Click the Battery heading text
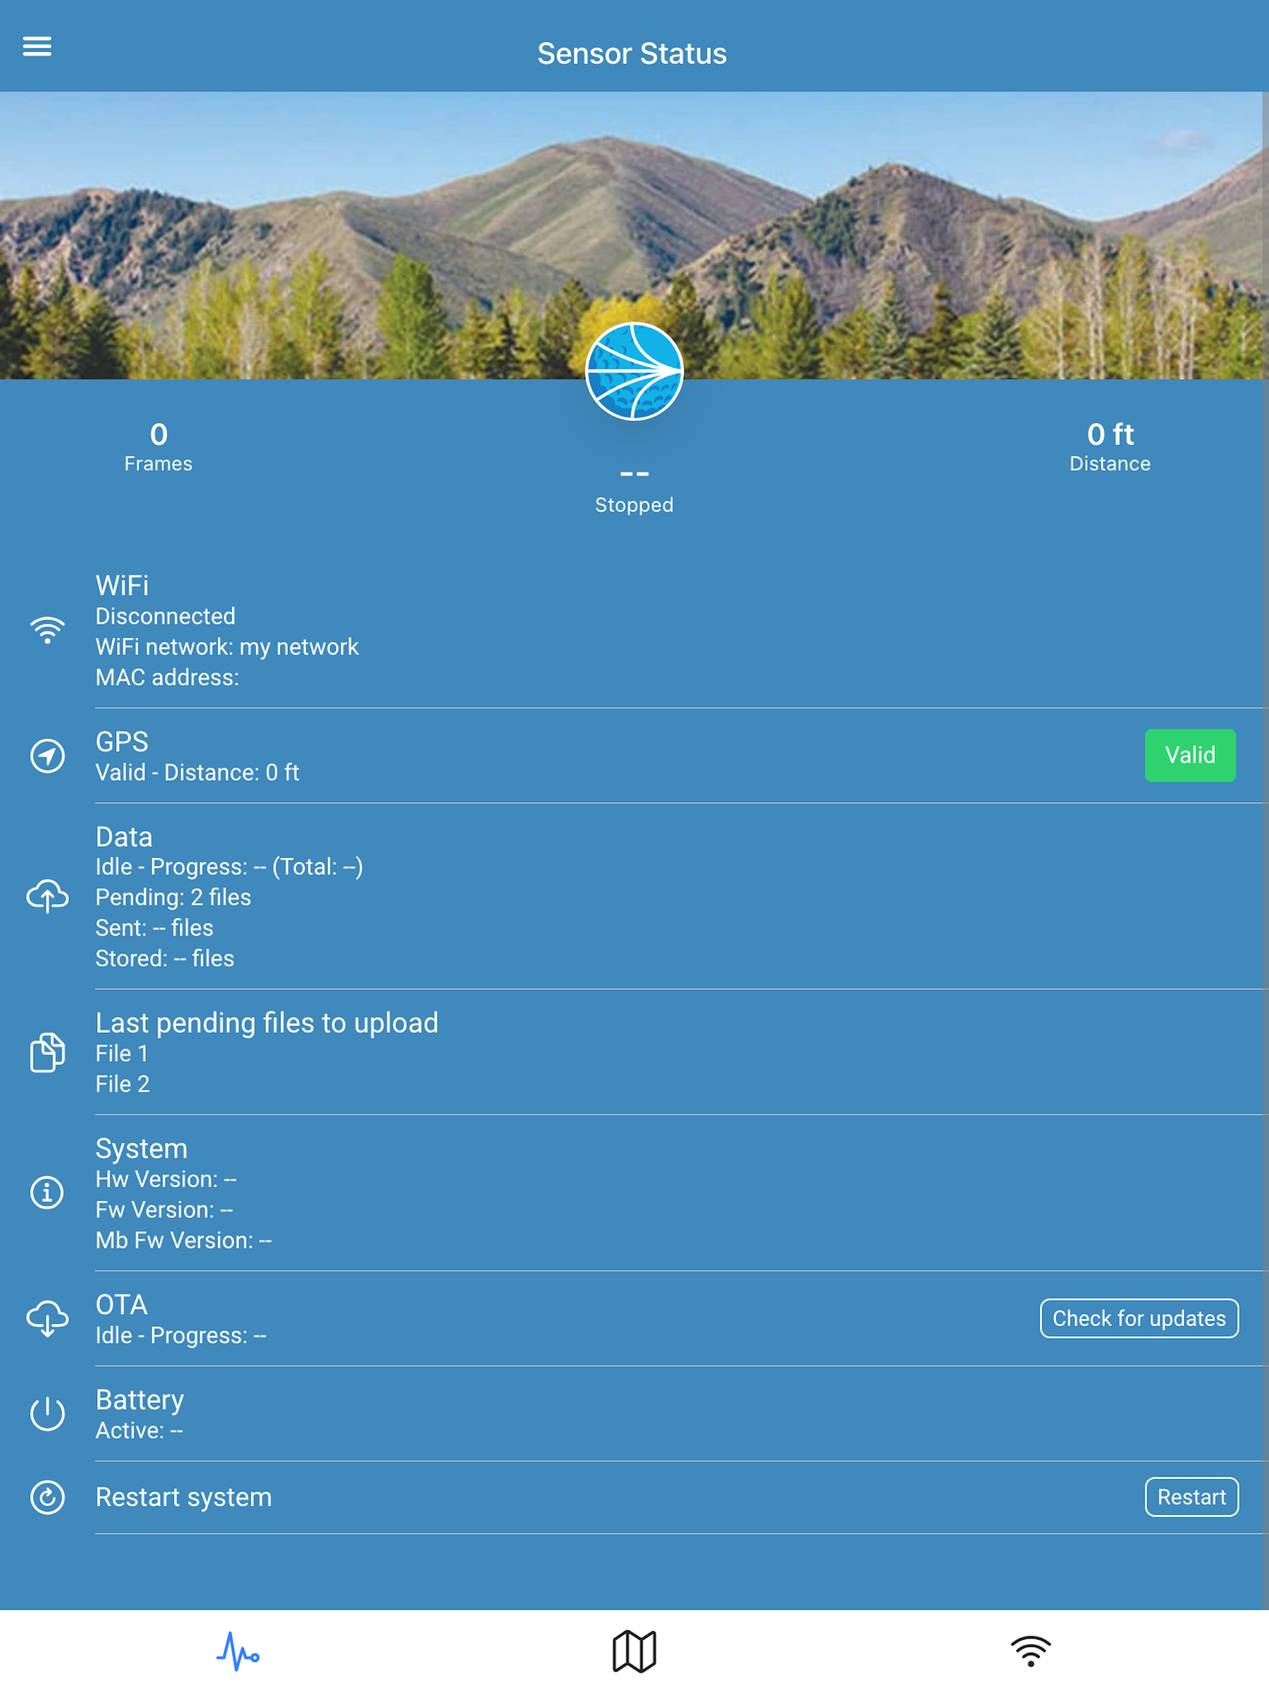The height and width of the screenshot is (1692, 1269). pyautogui.click(x=140, y=1400)
